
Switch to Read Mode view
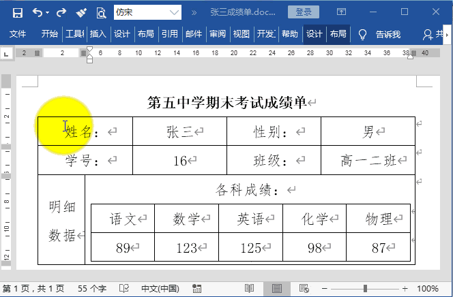250,289
